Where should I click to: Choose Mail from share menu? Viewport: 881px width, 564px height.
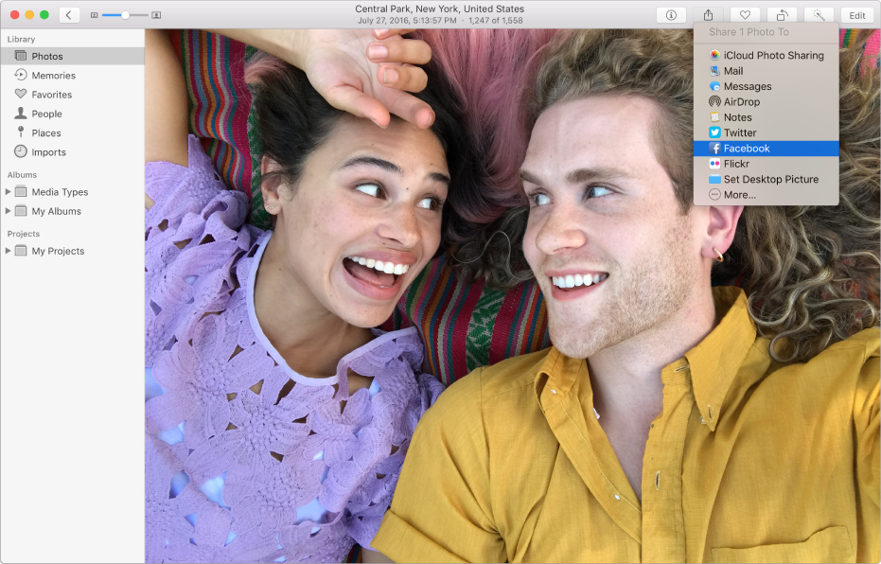pyautogui.click(x=766, y=71)
